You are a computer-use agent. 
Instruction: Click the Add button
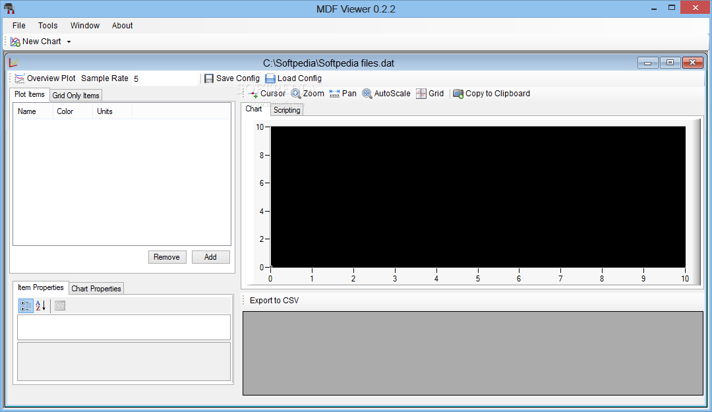tap(211, 257)
